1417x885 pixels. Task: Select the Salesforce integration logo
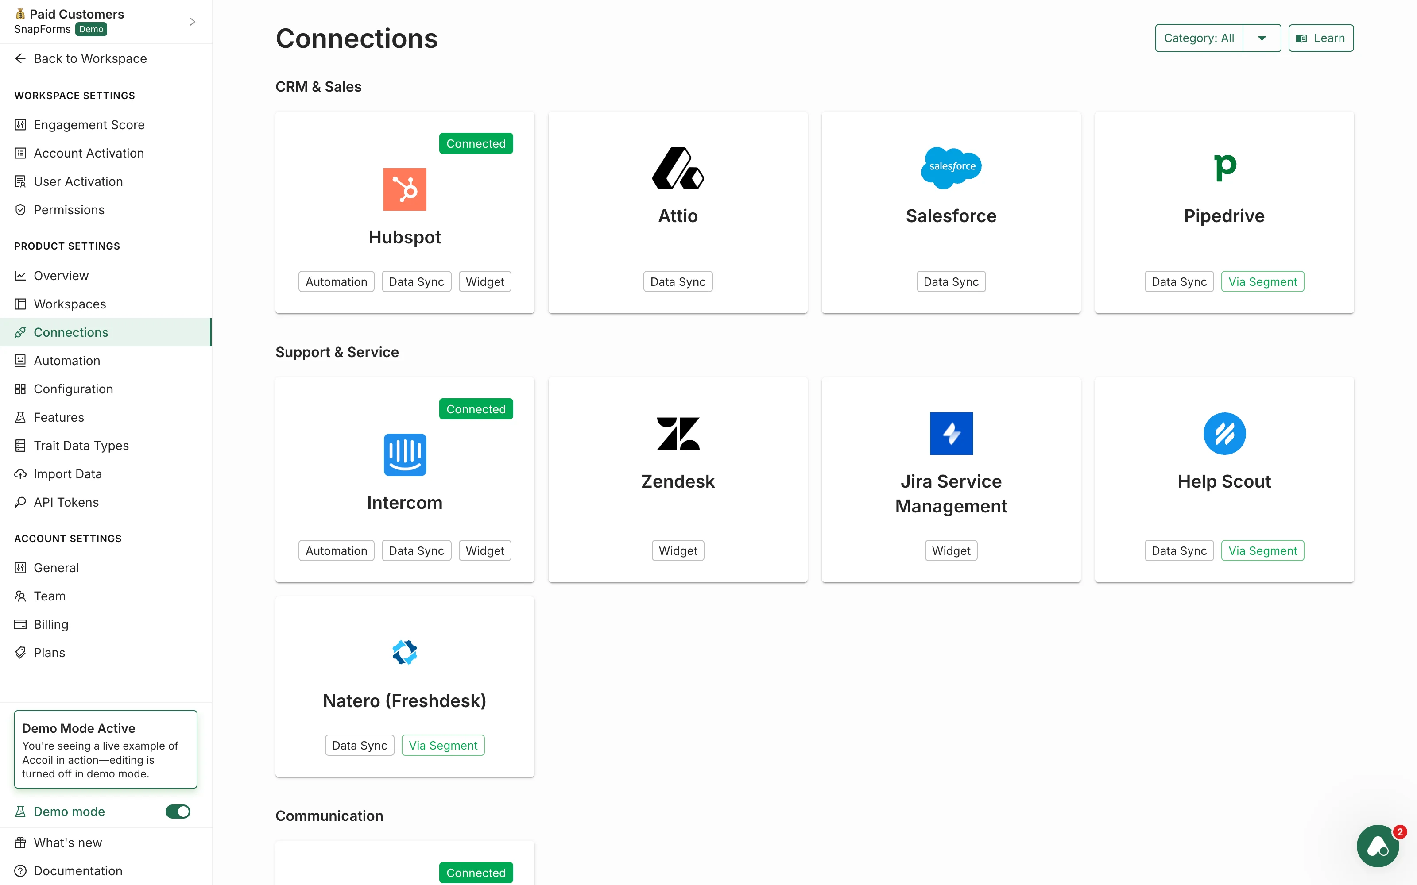point(950,168)
